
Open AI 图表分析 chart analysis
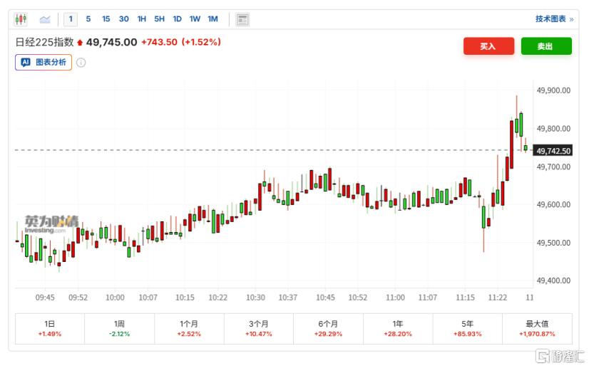(x=43, y=63)
